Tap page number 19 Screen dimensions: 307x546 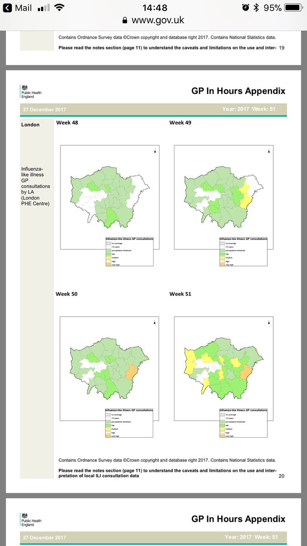pyautogui.click(x=282, y=47)
